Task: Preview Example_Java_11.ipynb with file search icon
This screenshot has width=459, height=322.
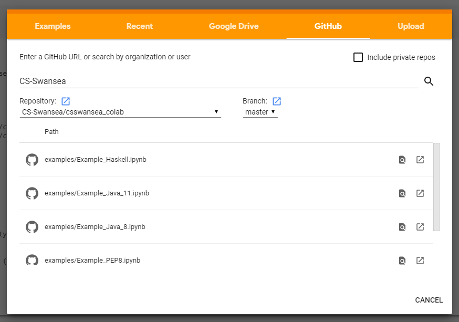Action: click(402, 193)
